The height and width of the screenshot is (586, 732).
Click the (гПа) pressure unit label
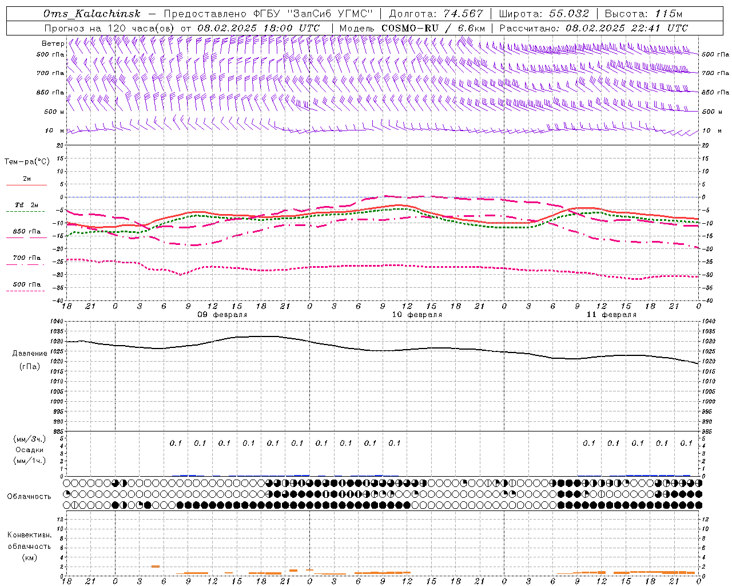(x=29, y=367)
